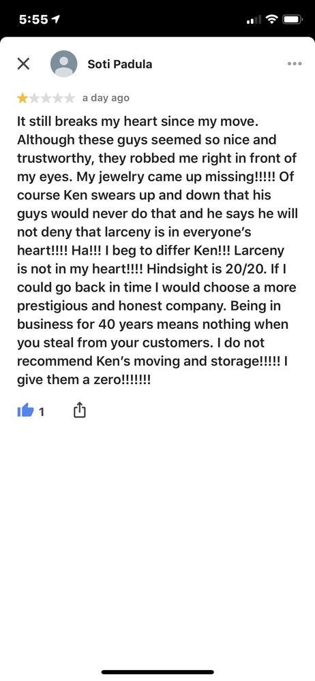This screenshot has width=315, height=681.
Task: Open the three-dot more options menu
Action: 295,64
